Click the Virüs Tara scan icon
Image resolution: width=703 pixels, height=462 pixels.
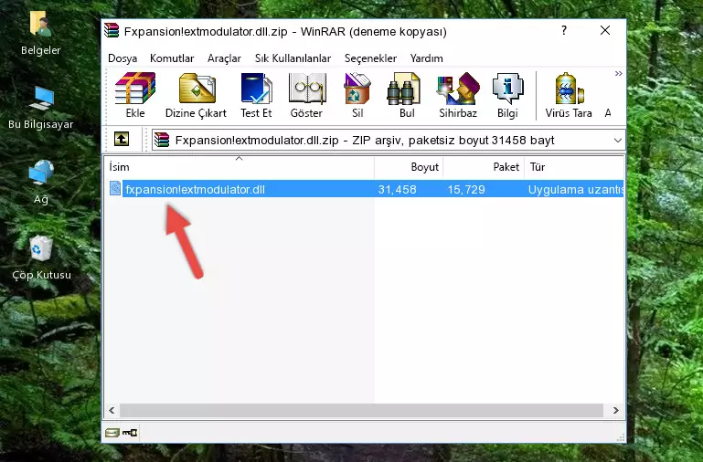(569, 89)
